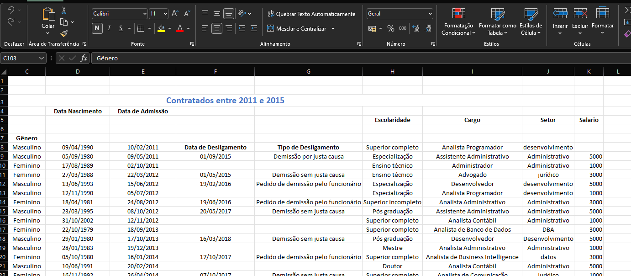Open the underline style dropdown arrow
The width and height of the screenshot is (631, 276).
tap(130, 28)
